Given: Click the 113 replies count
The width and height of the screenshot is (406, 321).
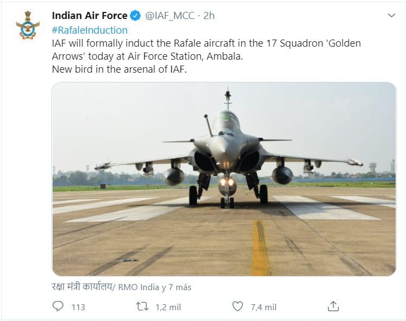Looking at the screenshot, I should pos(78,307).
